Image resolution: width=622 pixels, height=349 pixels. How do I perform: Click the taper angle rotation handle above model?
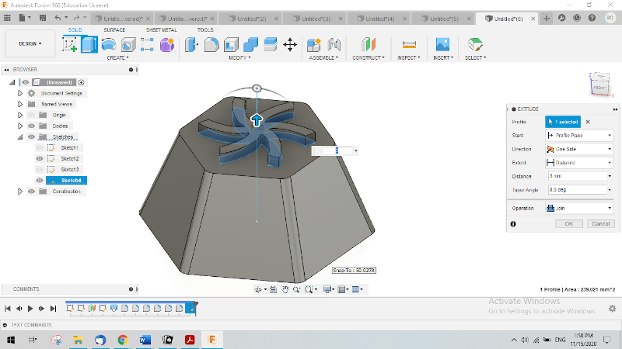point(257,88)
